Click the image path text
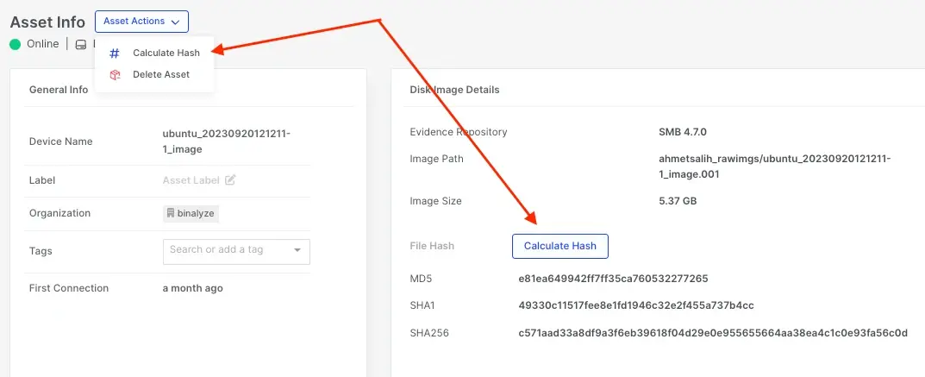The image size is (925, 377). (x=774, y=167)
